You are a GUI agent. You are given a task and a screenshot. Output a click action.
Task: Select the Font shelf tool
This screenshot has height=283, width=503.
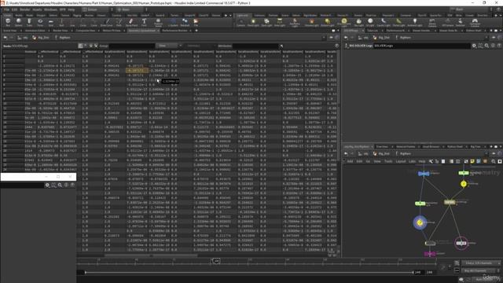(144, 22)
